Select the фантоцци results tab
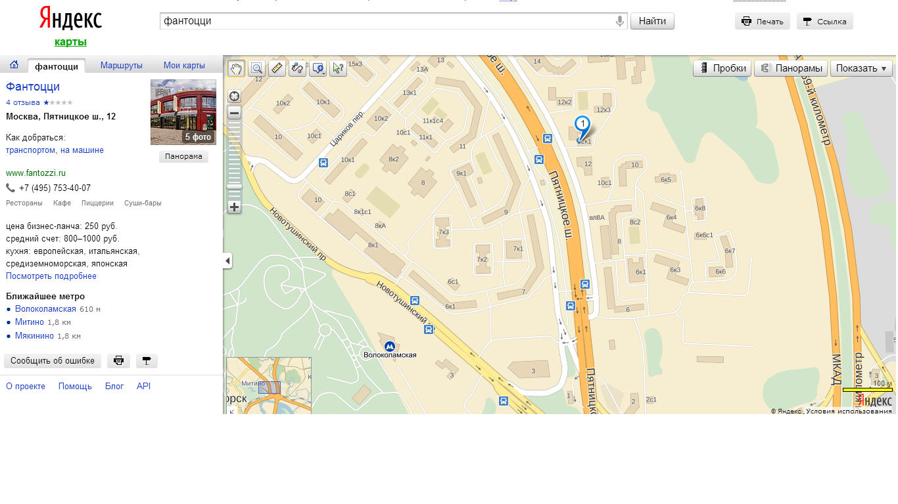This screenshot has width=898, height=504. pyautogui.click(x=57, y=66)
